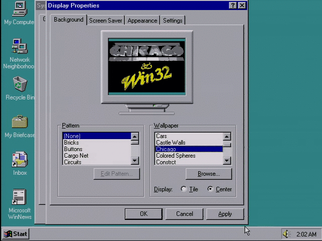Click Pattern list scroll up arrow
The image size is (322, 241).
click(x=135, y=137)
